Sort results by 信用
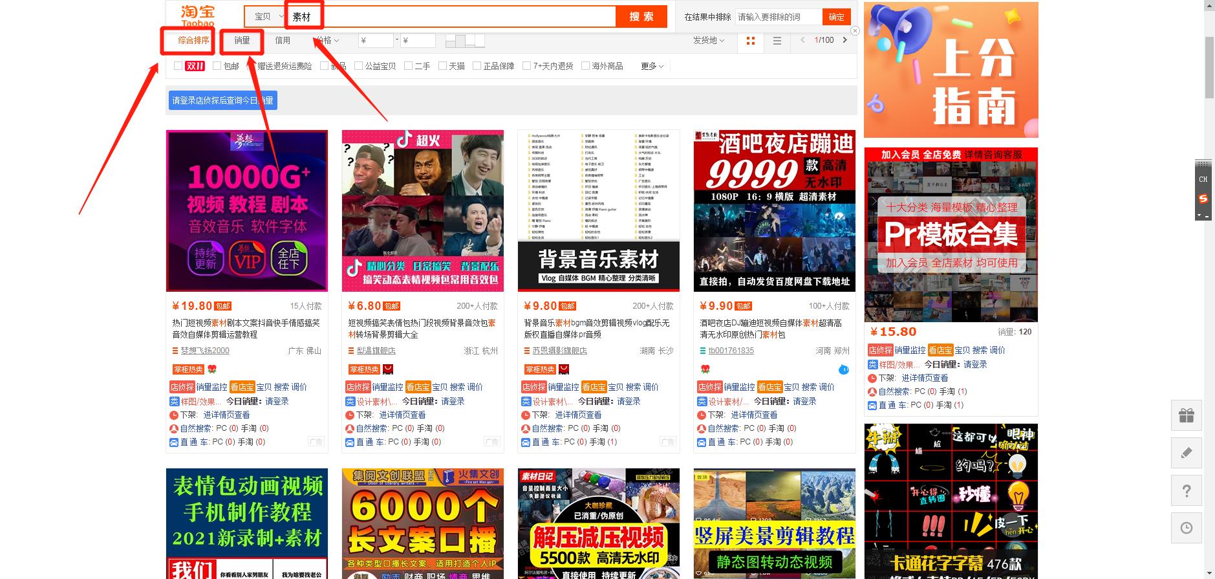The width and height of the screenshot is (1215, 579). [283, 40]
